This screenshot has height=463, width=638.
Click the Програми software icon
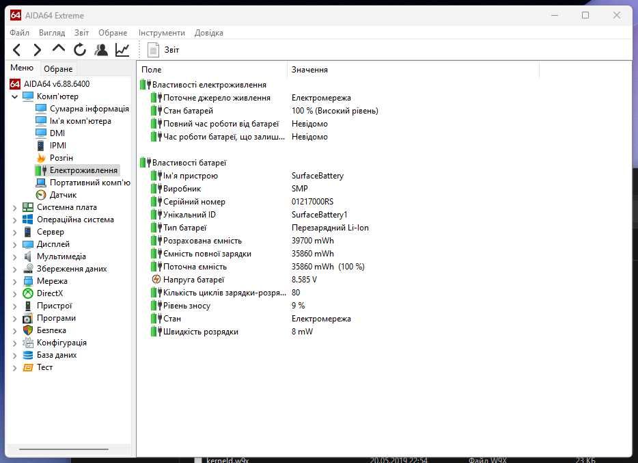[x=28, y=318]
